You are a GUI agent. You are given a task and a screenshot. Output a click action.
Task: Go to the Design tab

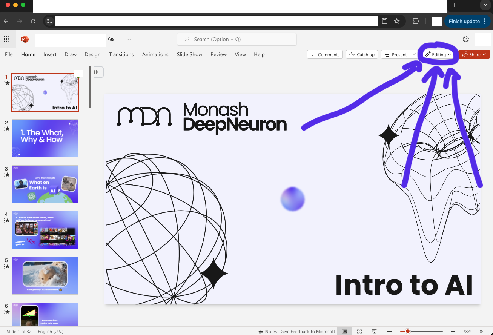click(92, 54)
